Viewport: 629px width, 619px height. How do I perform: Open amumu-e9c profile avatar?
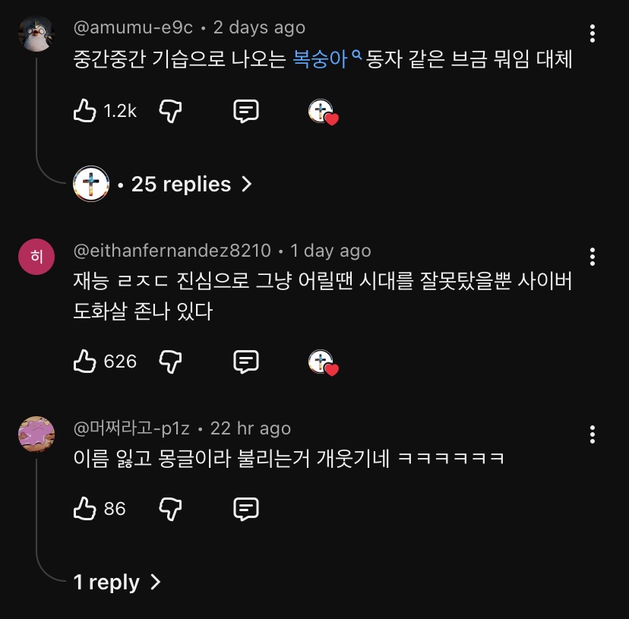36,34
